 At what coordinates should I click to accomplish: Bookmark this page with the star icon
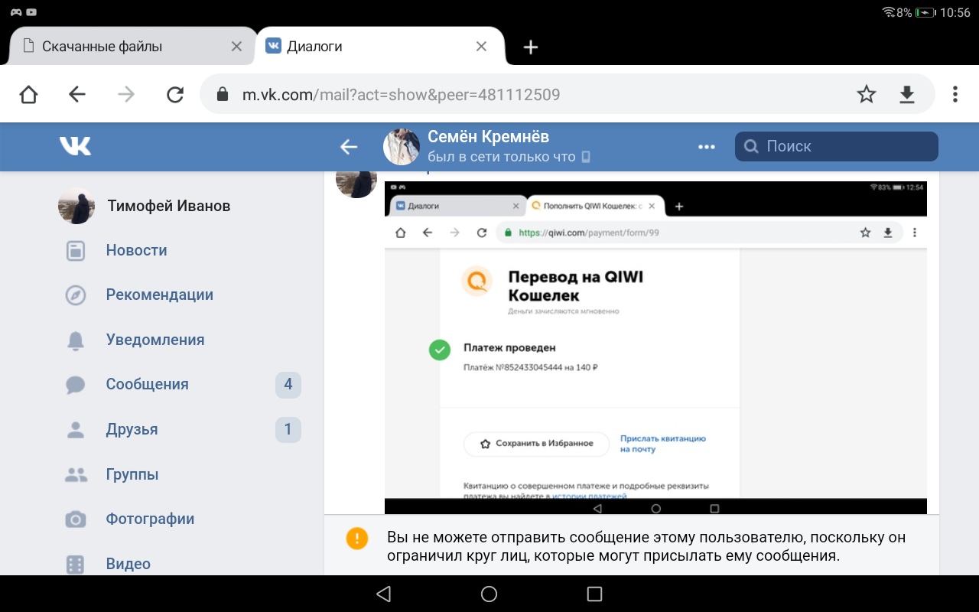[866, 94]
